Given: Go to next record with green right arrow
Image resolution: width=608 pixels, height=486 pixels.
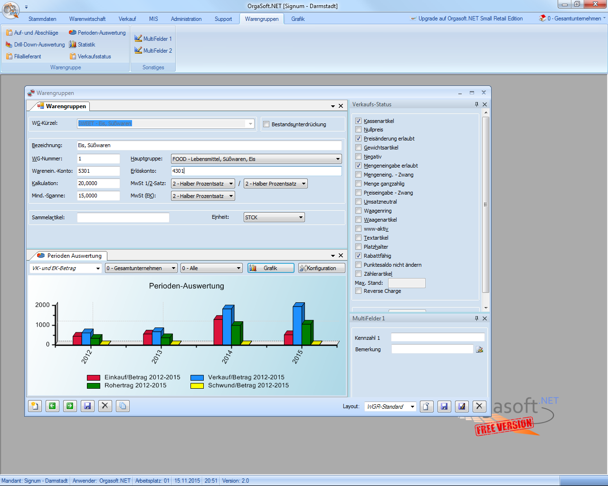Looking at the screenshot, I should [70, 406].
